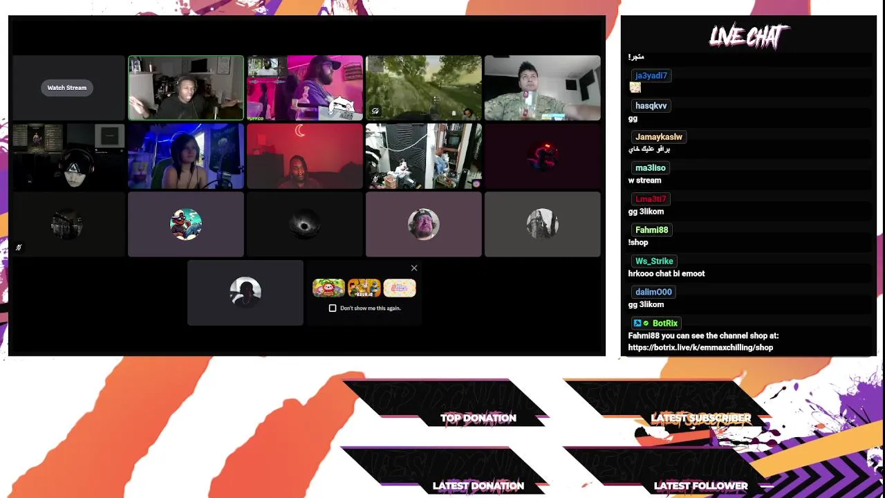Click the red glowing avatar in the maroon tile

(543, 156)
